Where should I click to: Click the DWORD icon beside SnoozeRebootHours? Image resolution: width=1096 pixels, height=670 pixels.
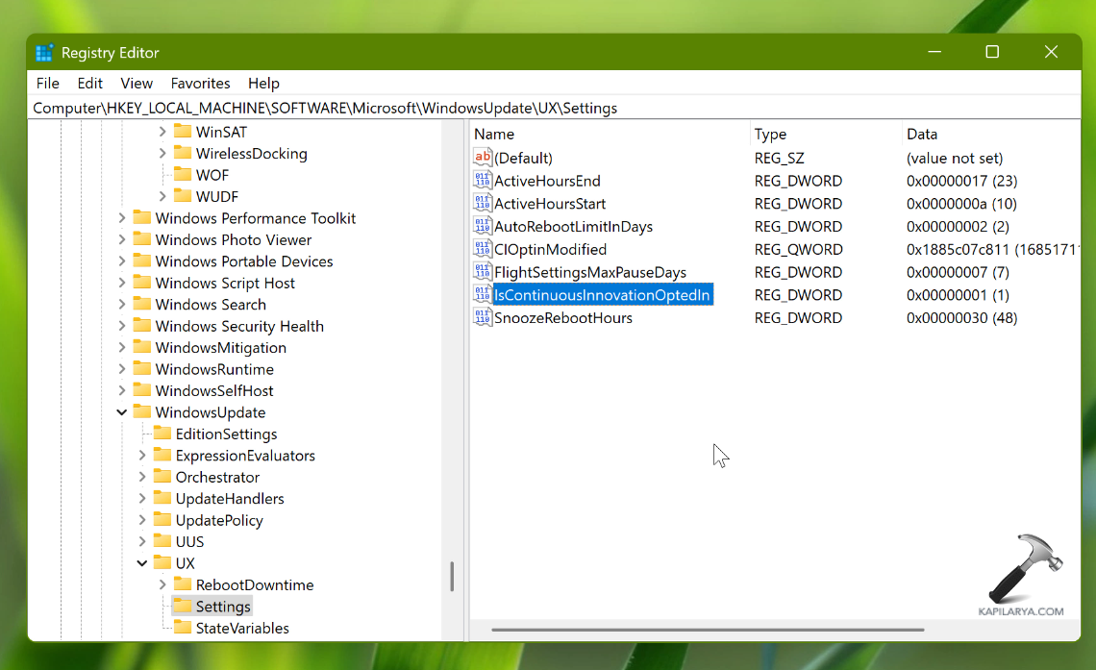click(x=483, y=317)
